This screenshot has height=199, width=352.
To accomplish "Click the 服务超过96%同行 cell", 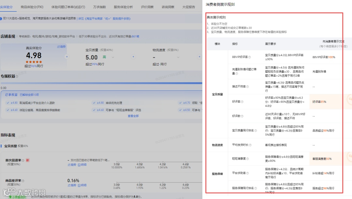I will point(323,188).
